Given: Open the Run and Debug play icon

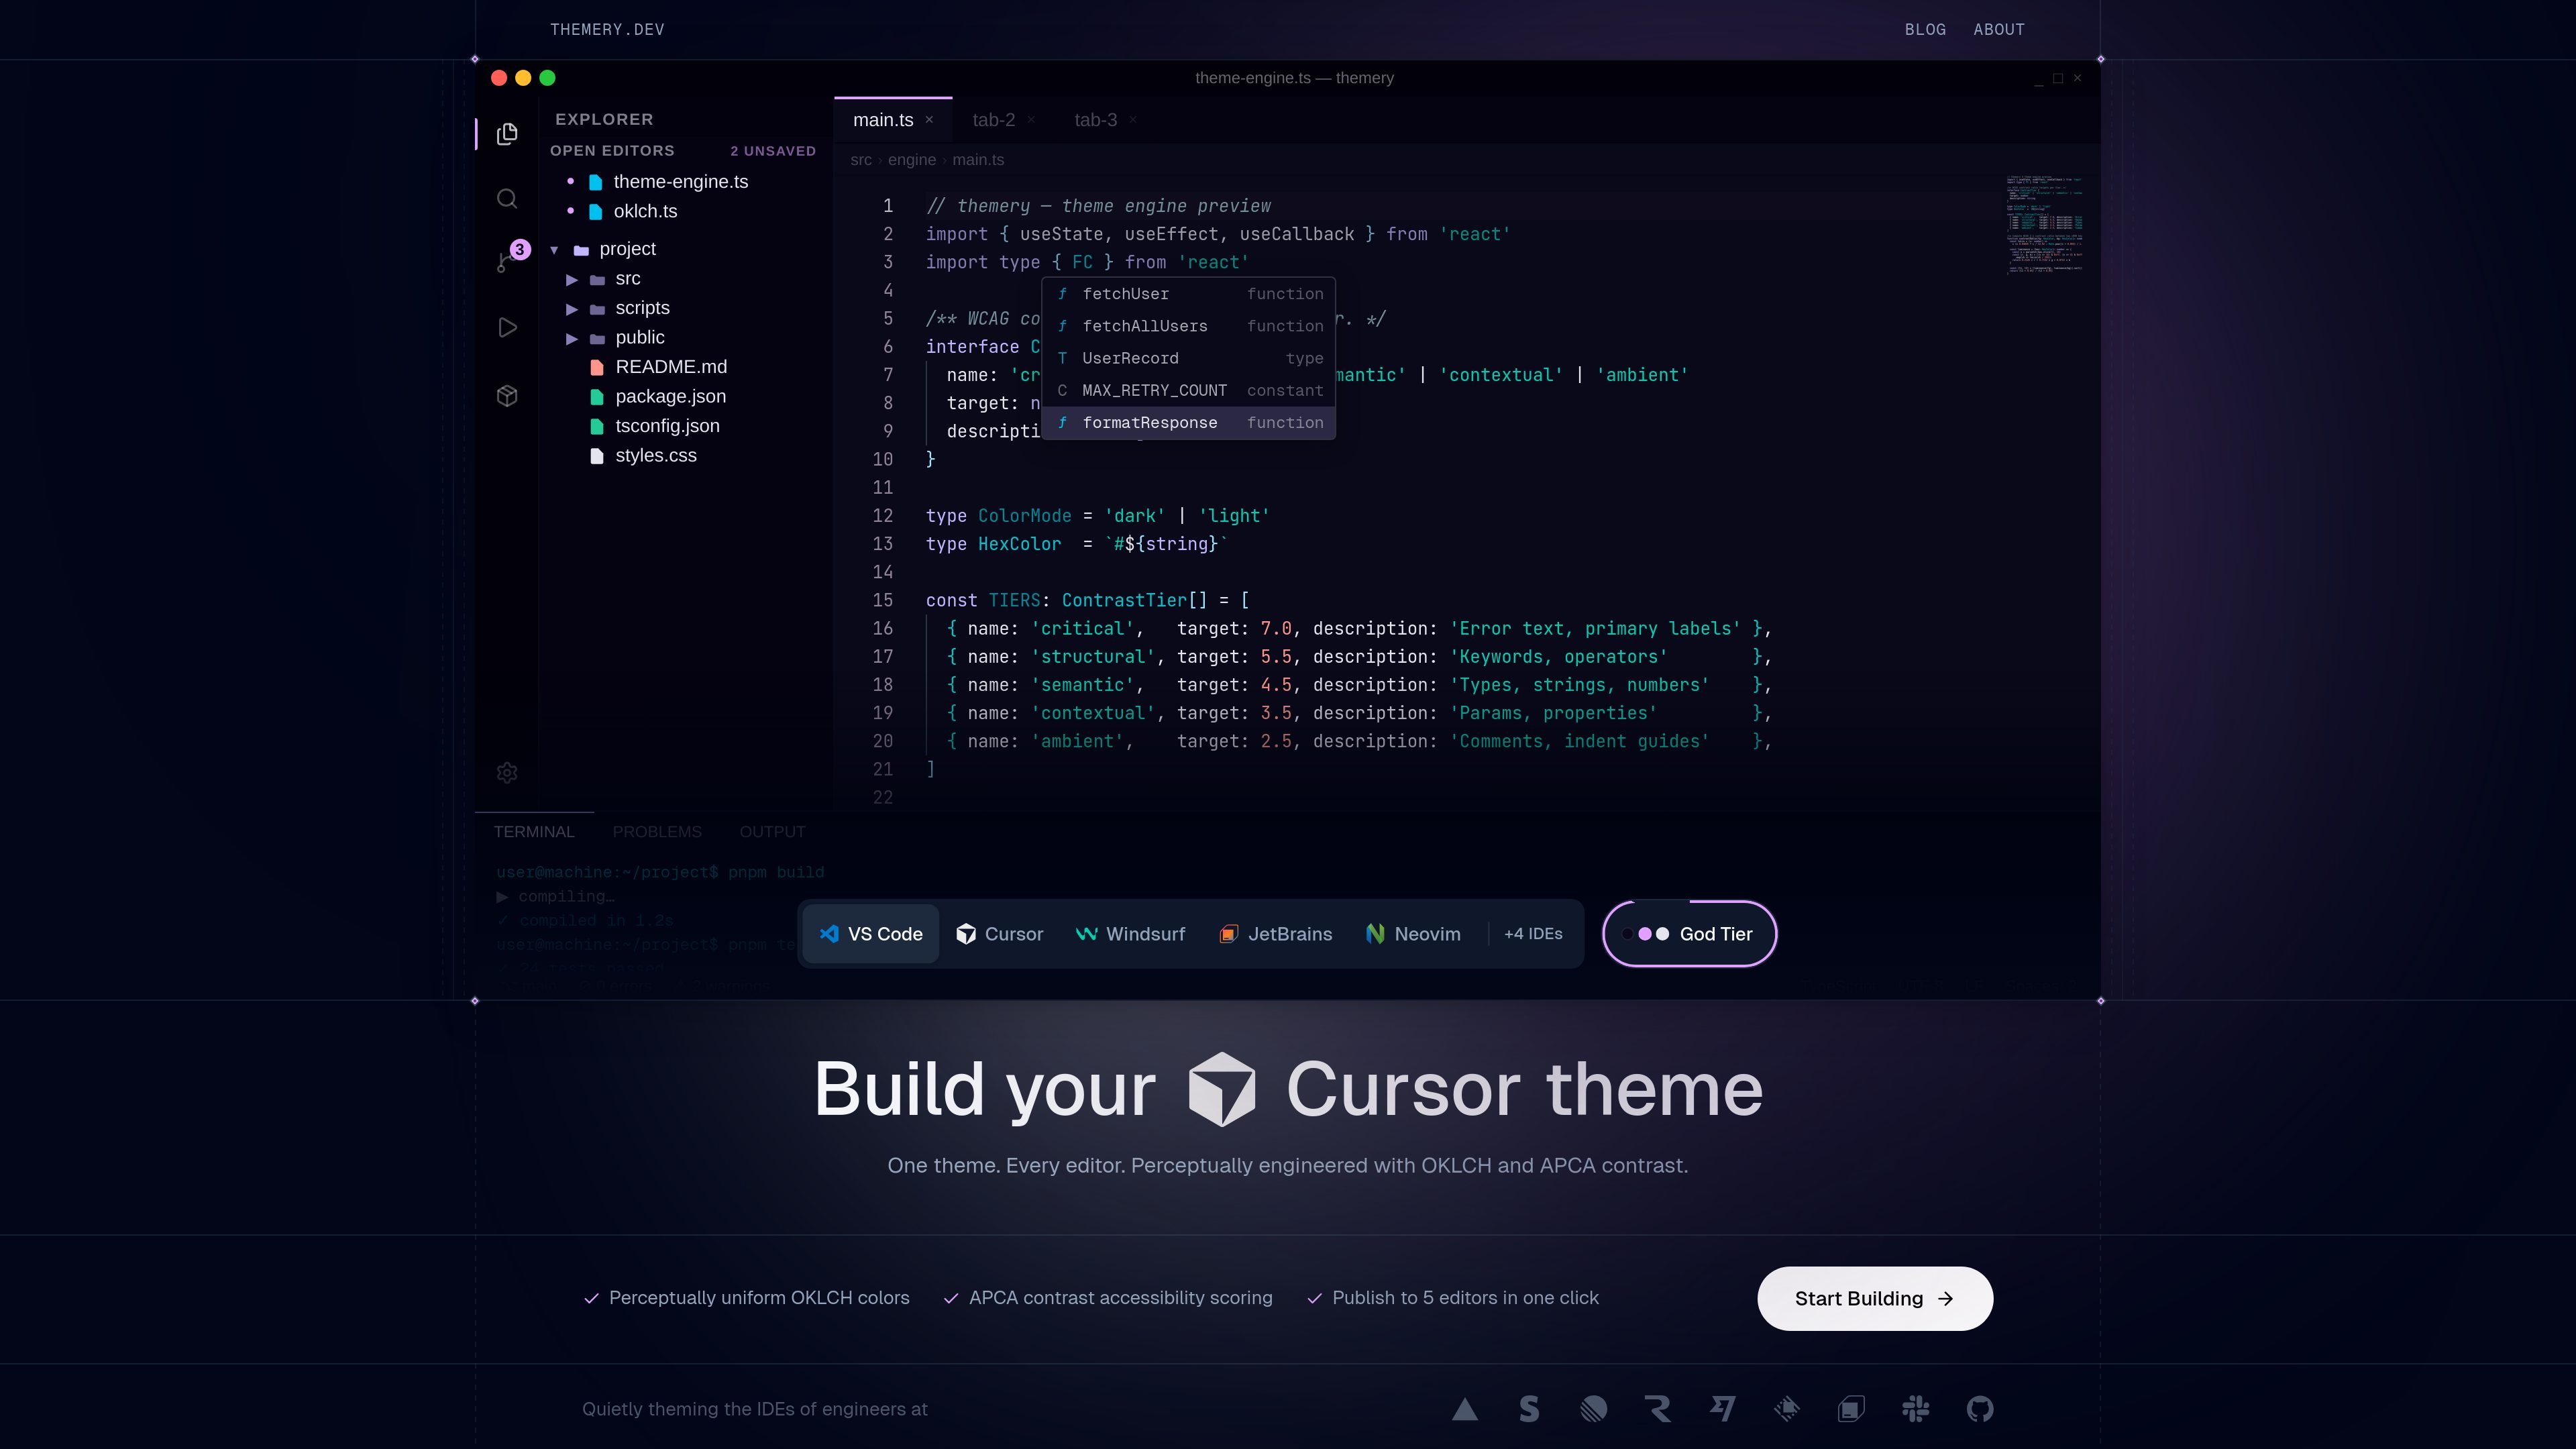Looking at the screenshot, I should click(x=507, y=328).
